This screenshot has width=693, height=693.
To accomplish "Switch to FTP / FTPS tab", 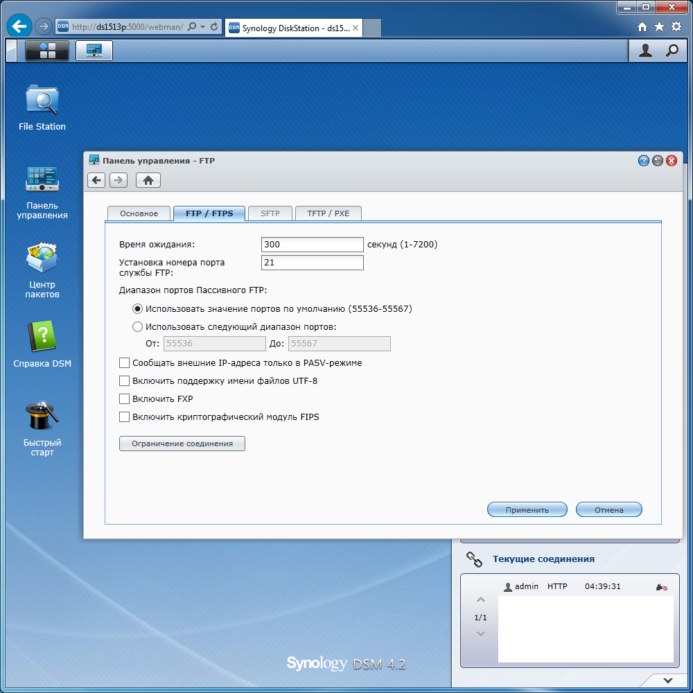I will [209, 213].
